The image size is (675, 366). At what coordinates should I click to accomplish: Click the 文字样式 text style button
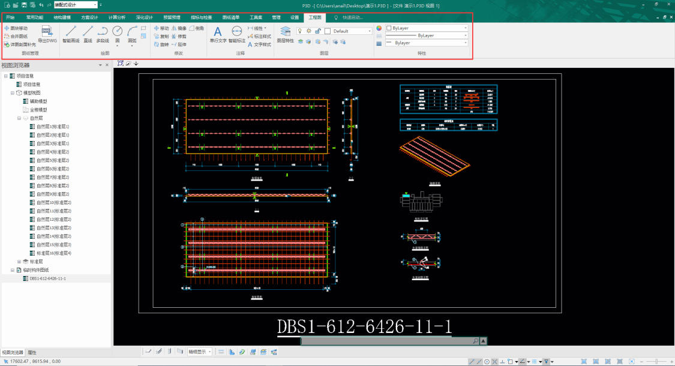(x=259, y=44)
